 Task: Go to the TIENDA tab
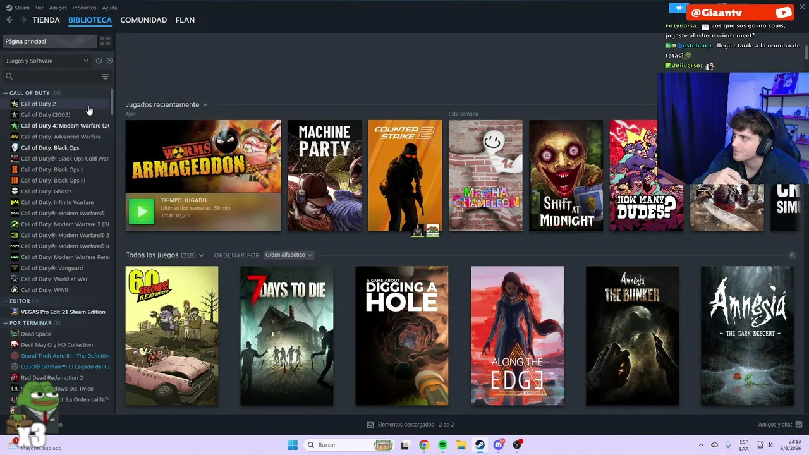[x=46, y=20]
